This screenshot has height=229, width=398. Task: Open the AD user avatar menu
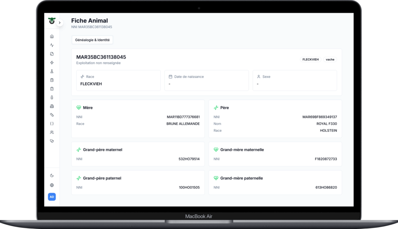coord(52,197)
